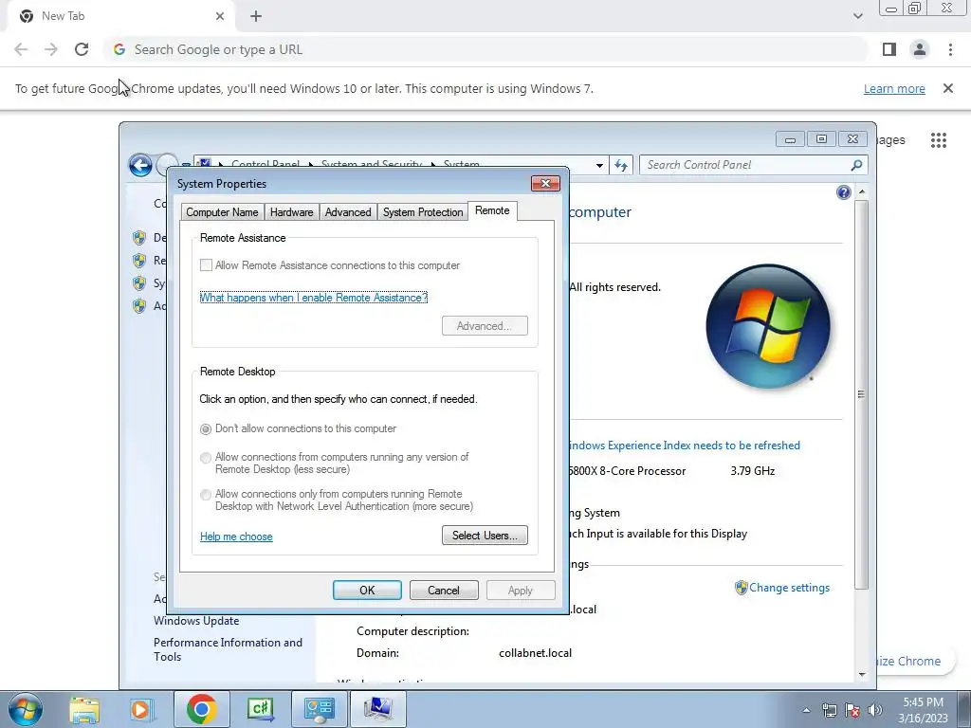Switch to Chrome in the taskbar
Viewport: 971px width, 728px height.
201,709
